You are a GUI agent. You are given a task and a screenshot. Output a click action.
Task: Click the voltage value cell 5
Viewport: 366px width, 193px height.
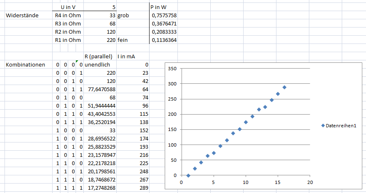[100, 7]
